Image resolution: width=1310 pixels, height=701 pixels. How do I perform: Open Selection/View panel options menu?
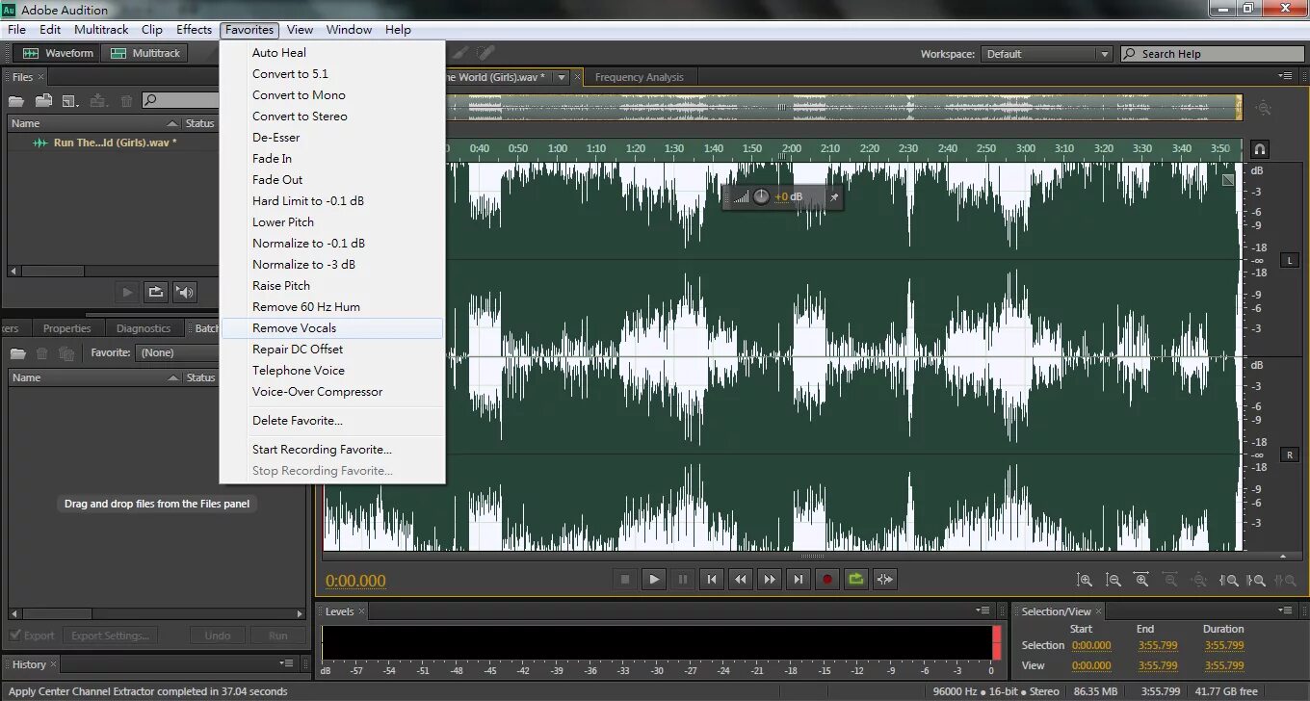coord(1286,610)
